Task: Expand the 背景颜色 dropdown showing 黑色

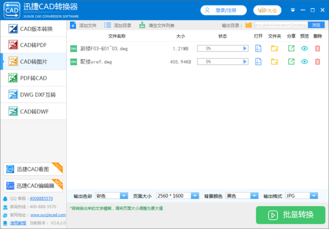Action: (254, 196)
